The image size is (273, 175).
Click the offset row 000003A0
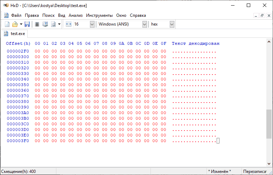click(x=18, y=113)
